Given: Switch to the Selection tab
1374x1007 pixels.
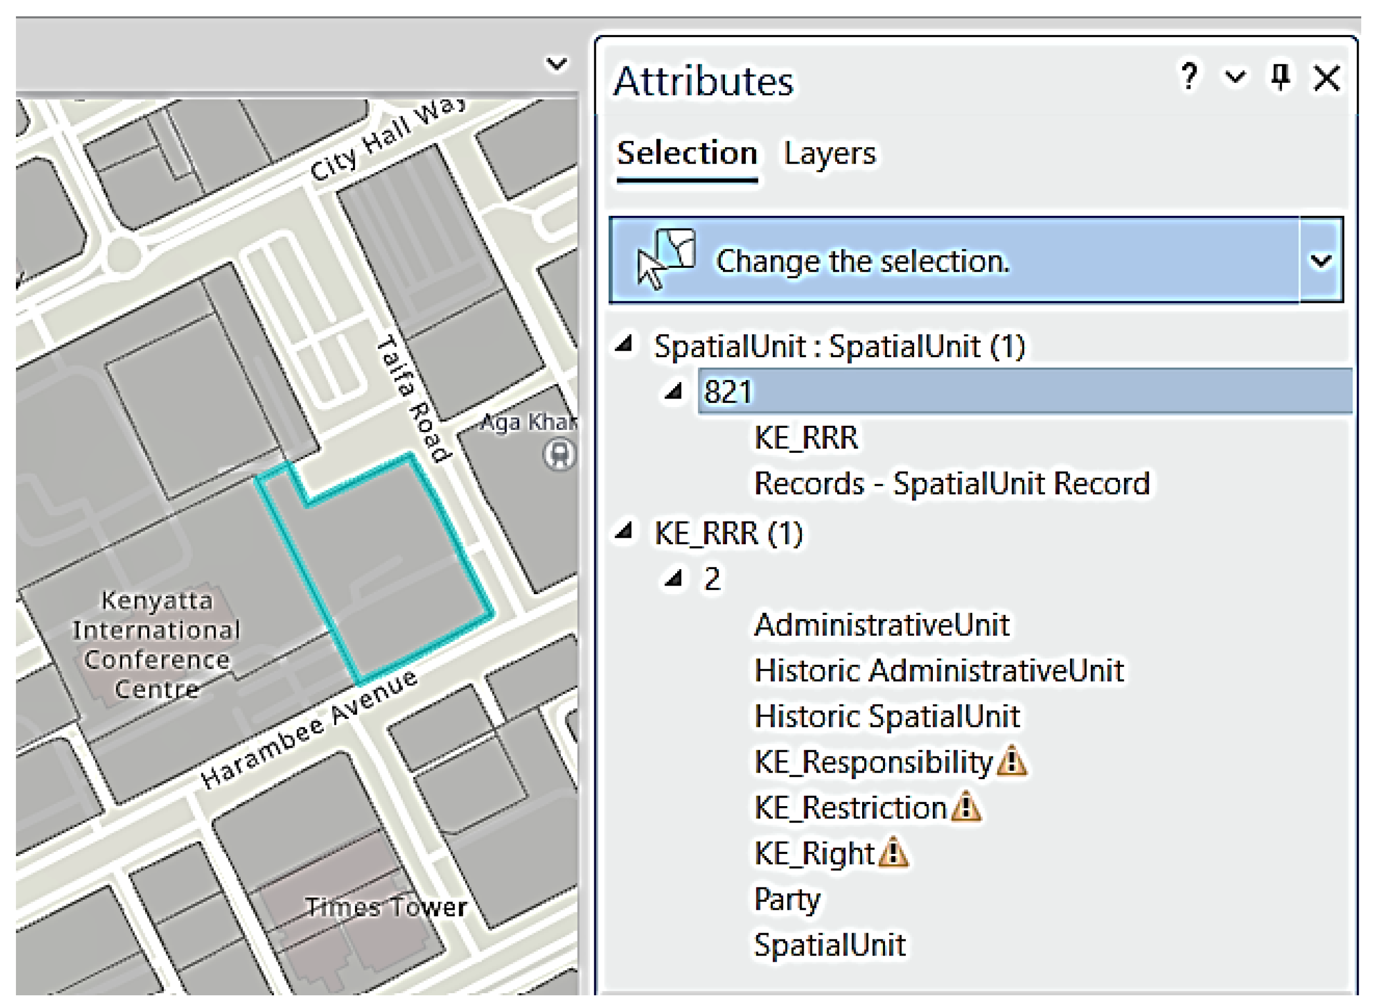Looking at the screenshot, I should tap(686, 154).
